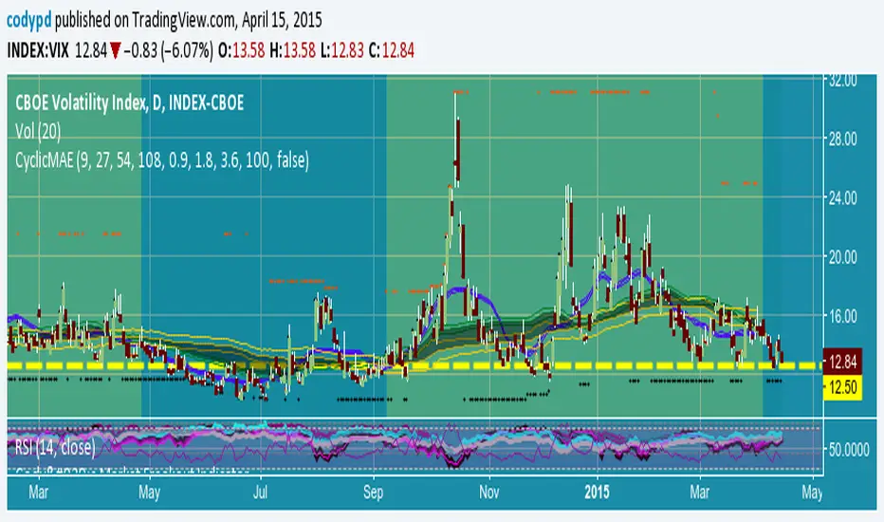
Task: Click the Jul label on time axis
Action: tap(260, 492)
